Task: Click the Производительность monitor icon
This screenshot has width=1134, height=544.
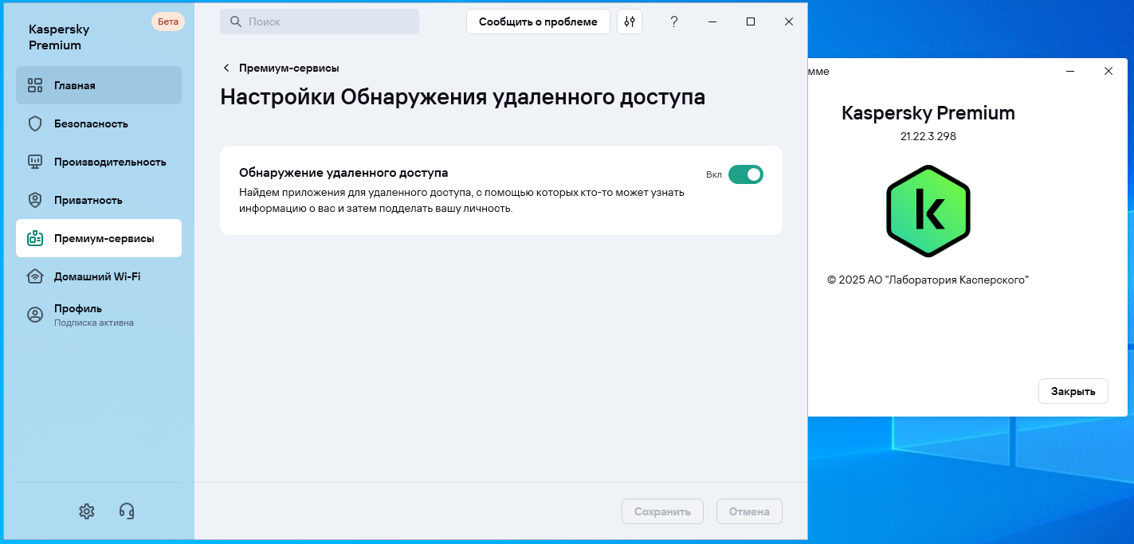Action: tap(35, 162)
